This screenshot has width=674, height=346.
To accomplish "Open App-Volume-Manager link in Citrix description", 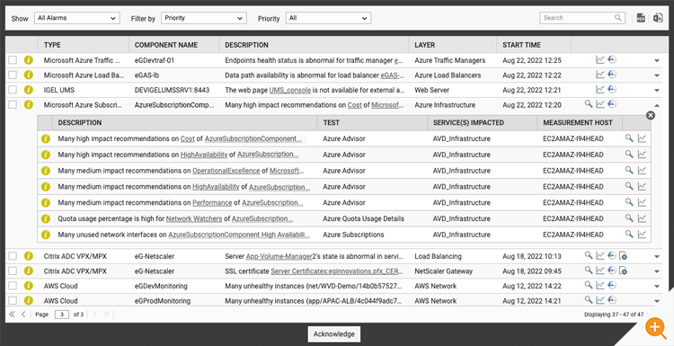I will [279, 256].
